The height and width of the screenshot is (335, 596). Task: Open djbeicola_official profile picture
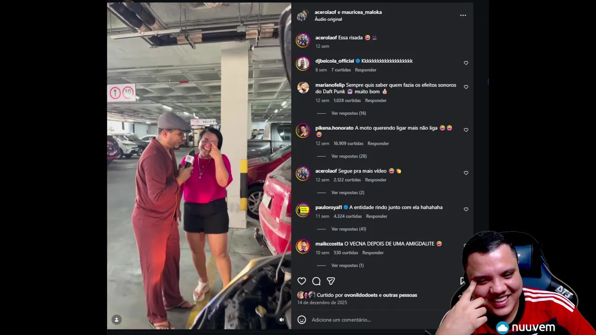pos(303,63)
